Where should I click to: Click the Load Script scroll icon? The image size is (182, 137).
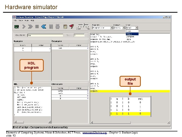pyautogui.click(x=65, y=27)
